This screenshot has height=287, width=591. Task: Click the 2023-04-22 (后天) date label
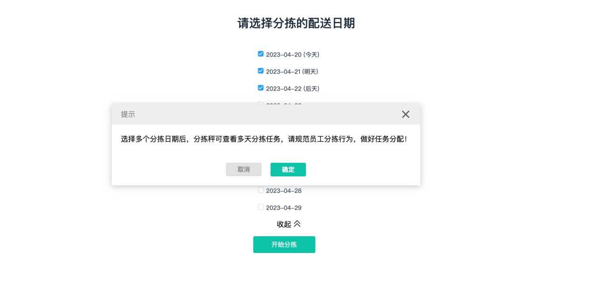click(292, 89)
